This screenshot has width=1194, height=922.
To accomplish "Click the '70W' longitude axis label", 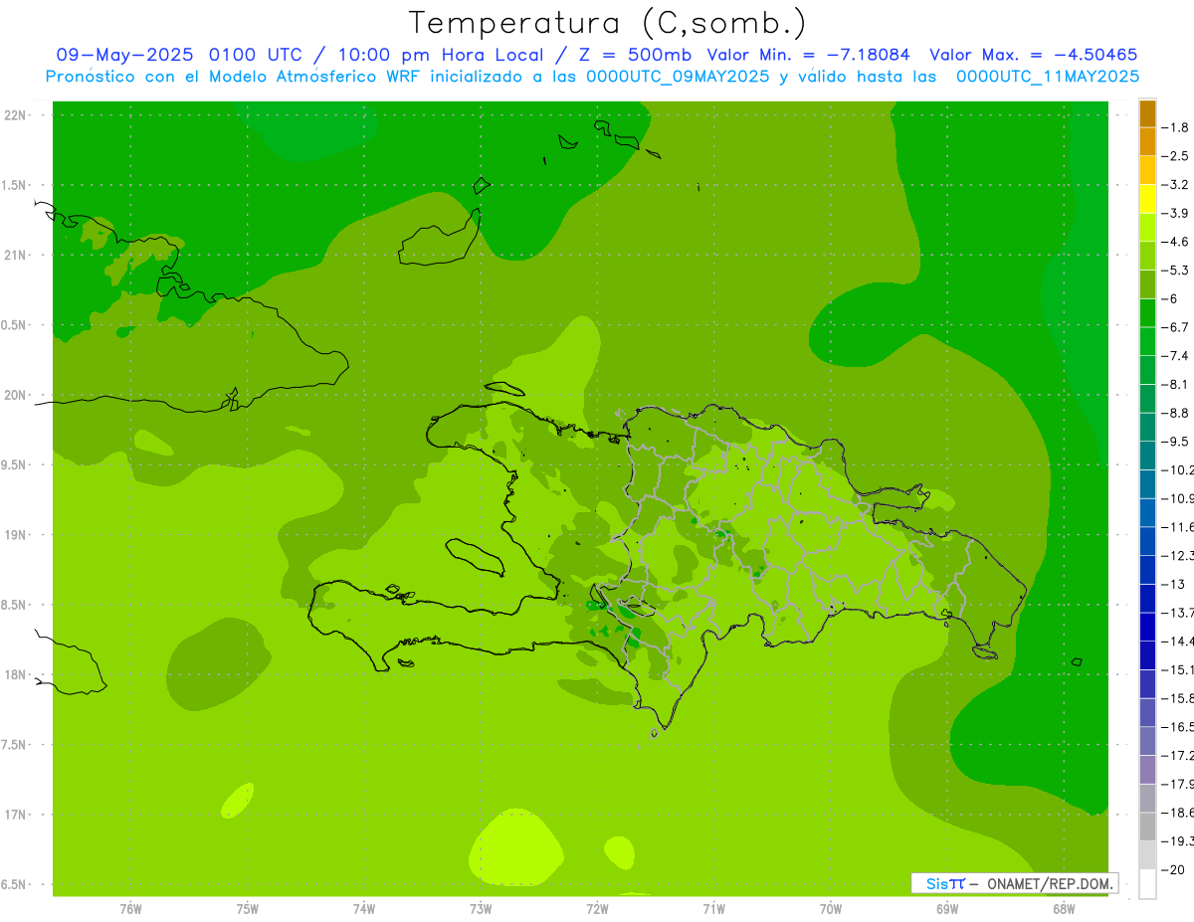I will click(x=830, y=908).
